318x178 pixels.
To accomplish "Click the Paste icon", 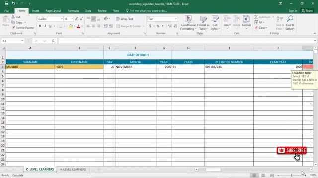I will (6, 20).
